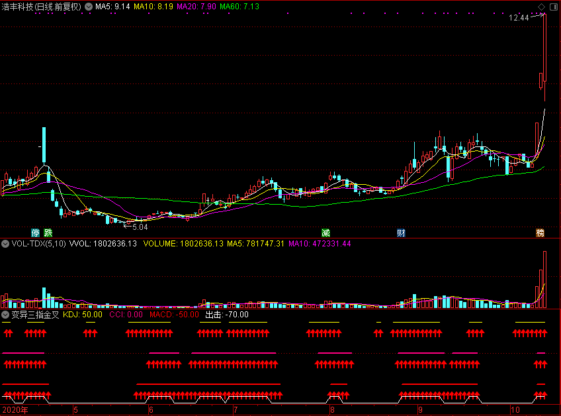This screenshot has width=561, height=416.
Task: Click the 停 event marker icon
Action: tap(35, 233)
